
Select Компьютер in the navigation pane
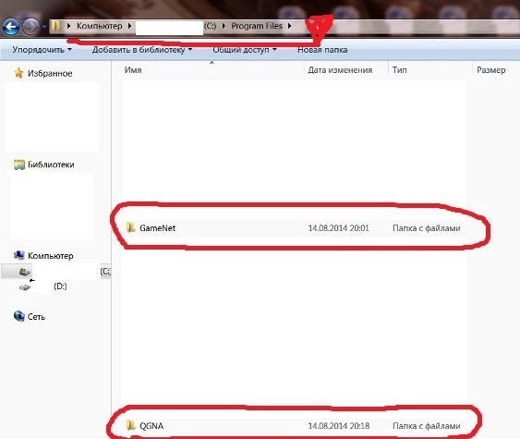pos(51,256)
